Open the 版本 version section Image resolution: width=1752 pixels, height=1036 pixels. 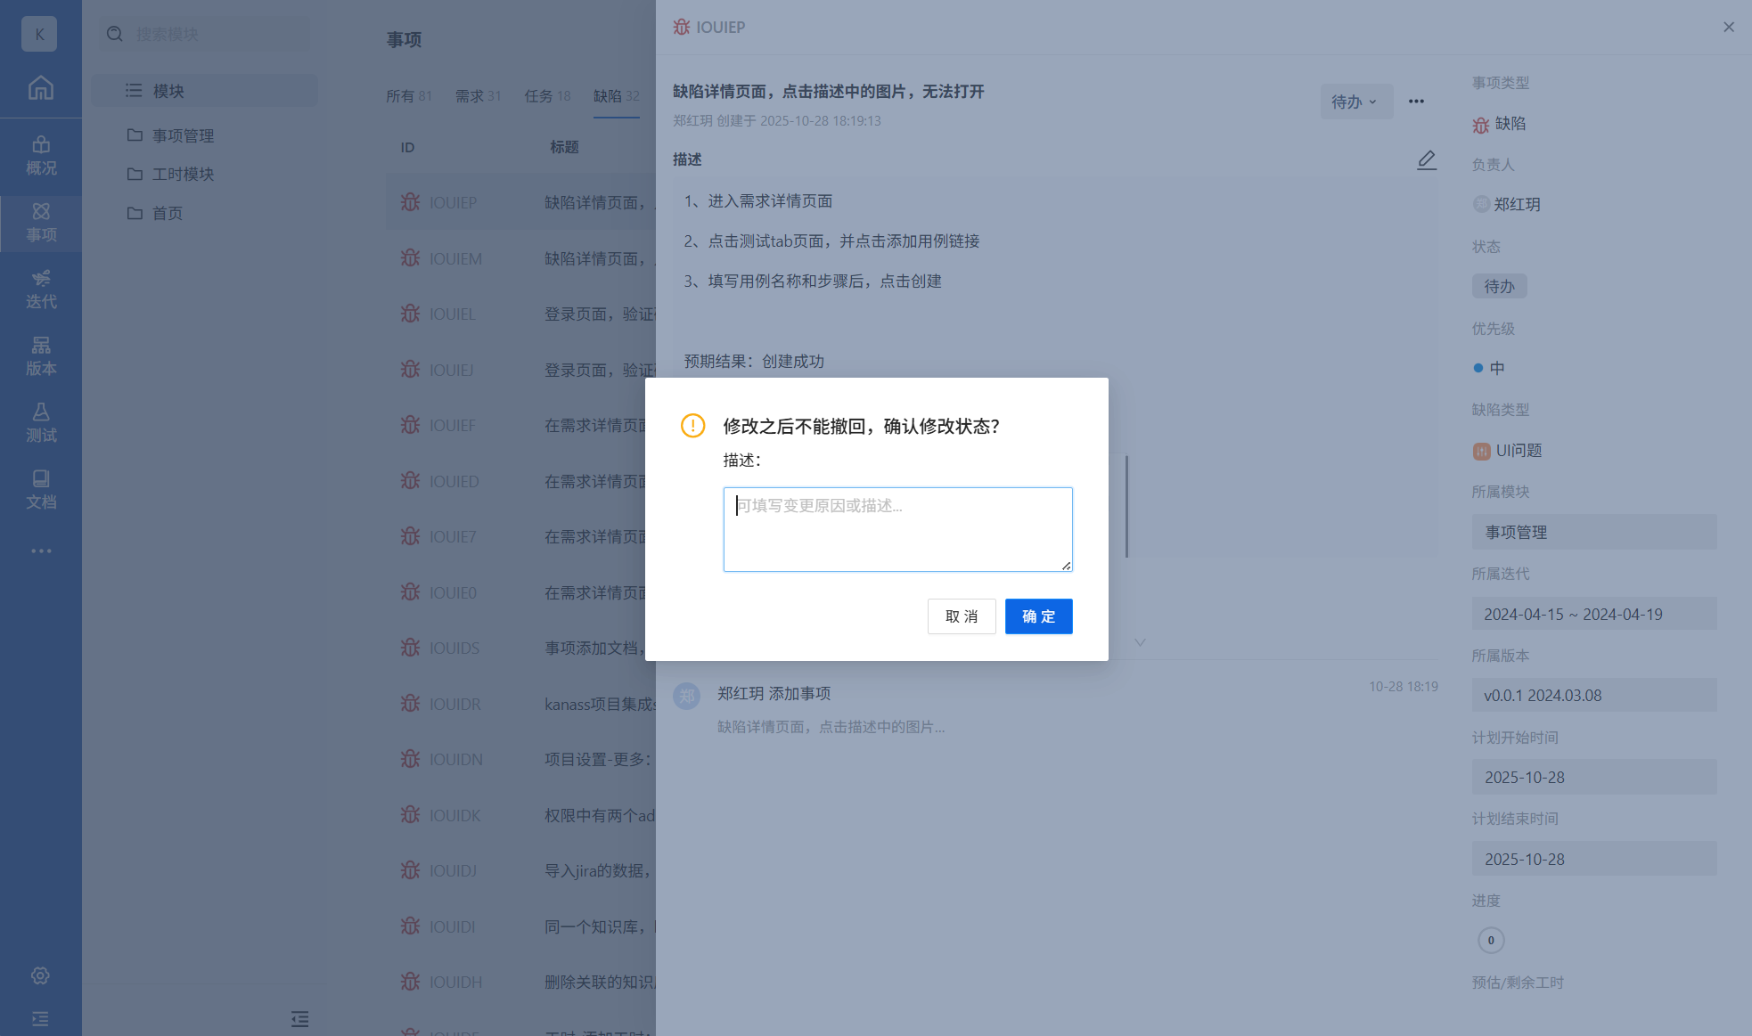40,356
